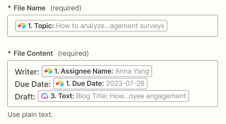Click the 'Use plain text.' helper note
The width and height of the screenshot is (226, 124).
click(30, 115)
